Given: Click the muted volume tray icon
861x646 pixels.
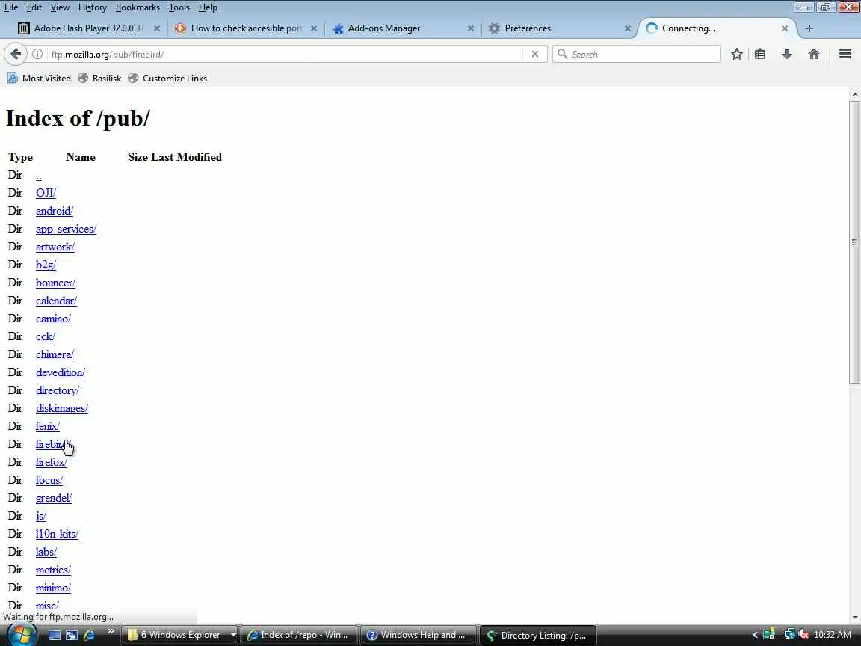Looking at the screenshot, I should pos(803,635).
